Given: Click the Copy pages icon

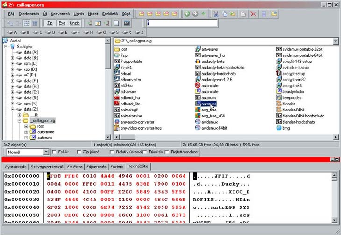Looking at the screenshot, I should [224, 14].
